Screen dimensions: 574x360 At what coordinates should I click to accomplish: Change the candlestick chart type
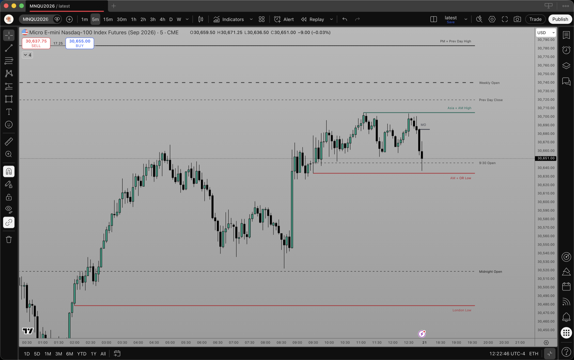pos(201,19)
